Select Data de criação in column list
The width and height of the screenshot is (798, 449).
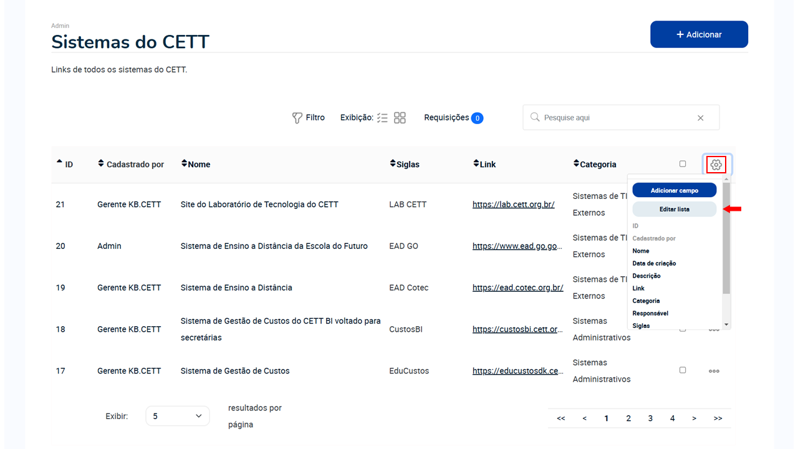[654, 263]
